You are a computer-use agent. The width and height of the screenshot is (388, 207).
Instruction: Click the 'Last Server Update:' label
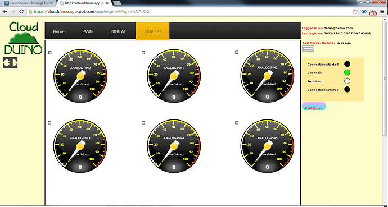(x=318, y=43)
